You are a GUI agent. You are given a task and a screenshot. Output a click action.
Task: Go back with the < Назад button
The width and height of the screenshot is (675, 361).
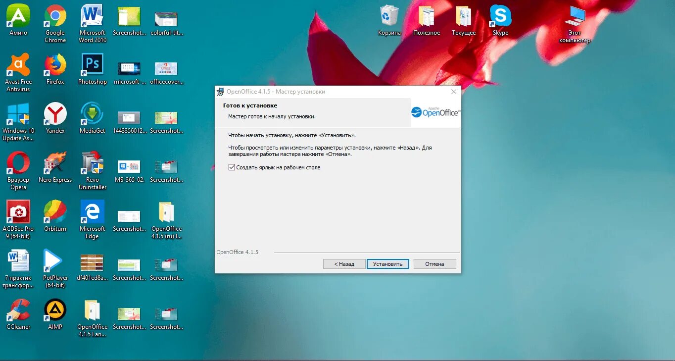tap(344, 264)
